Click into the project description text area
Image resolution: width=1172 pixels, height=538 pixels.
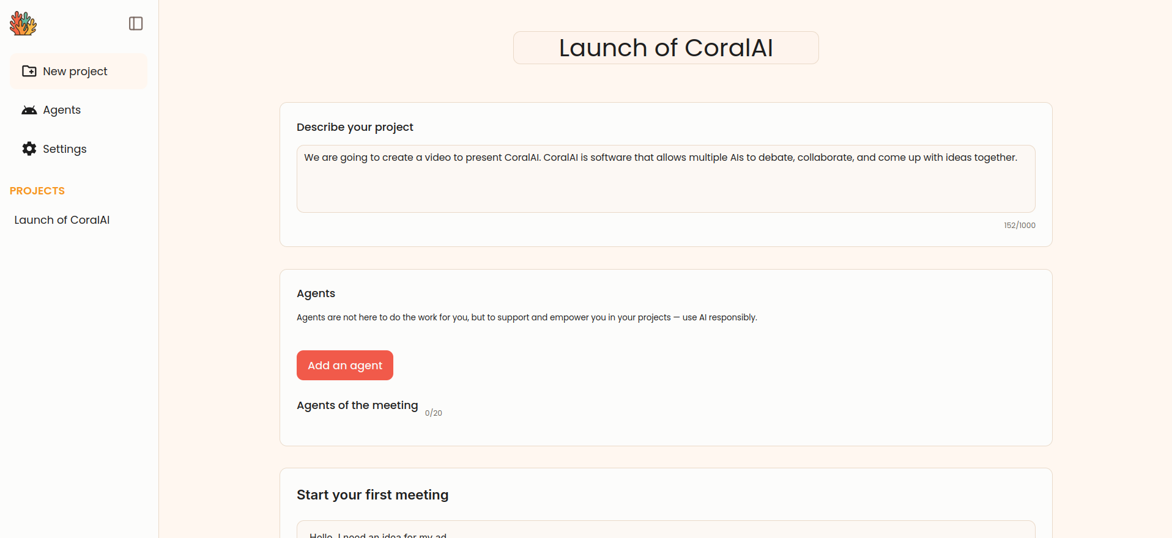pyautogui.click(x=666, y=179)
